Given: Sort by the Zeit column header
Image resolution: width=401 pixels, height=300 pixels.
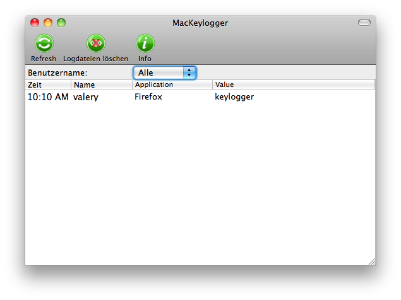Looking at the screenshot, I should coord(48,84).
